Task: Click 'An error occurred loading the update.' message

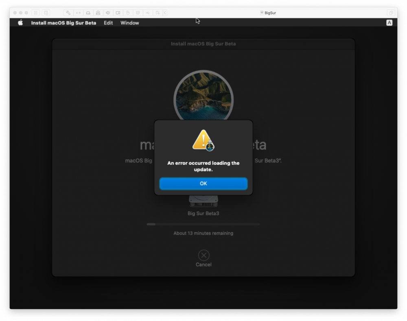Action: coord(203,166)
